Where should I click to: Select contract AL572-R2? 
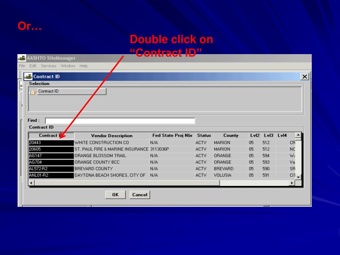click(x=51, y=169)
